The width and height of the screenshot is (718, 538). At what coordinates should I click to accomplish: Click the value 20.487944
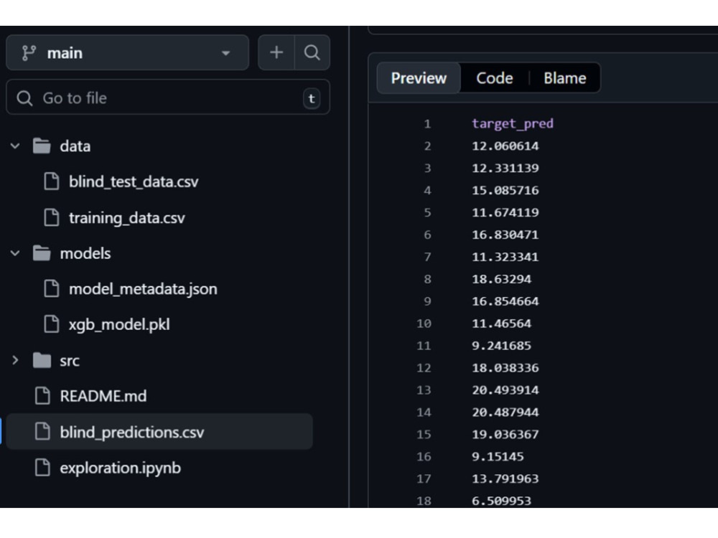(505, 412)
